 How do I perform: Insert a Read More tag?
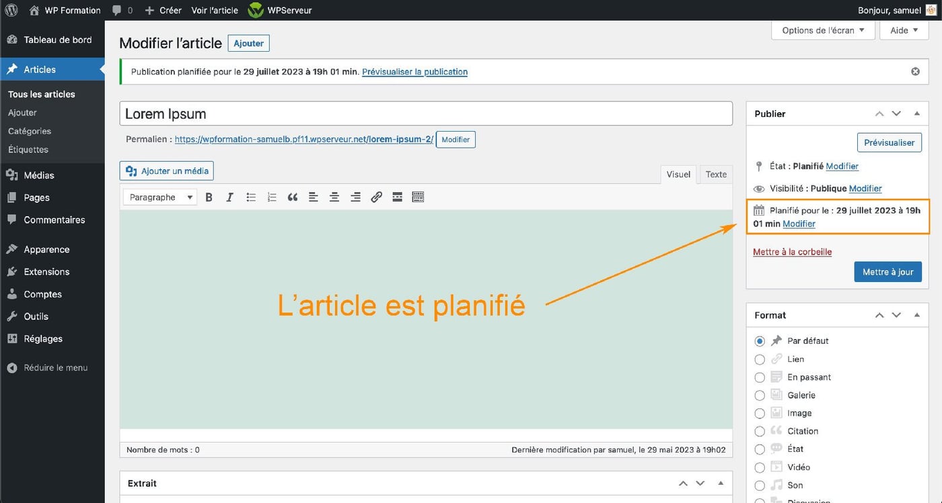coord(397,197)
